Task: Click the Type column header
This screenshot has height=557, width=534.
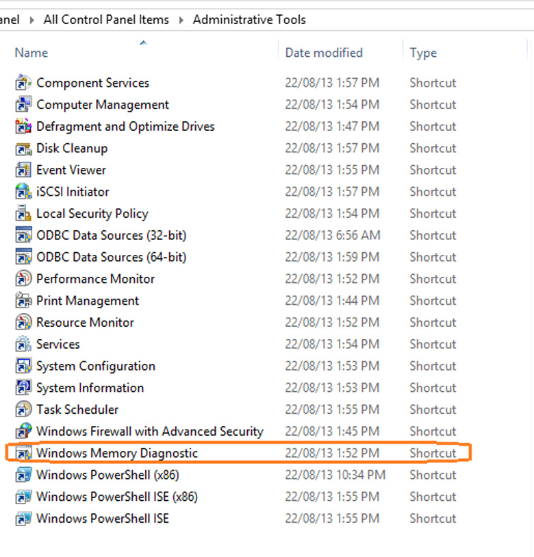Action: pos(423,53)
